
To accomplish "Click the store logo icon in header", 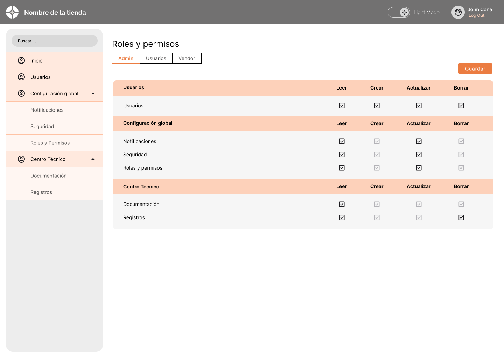I will coord(12,12).
